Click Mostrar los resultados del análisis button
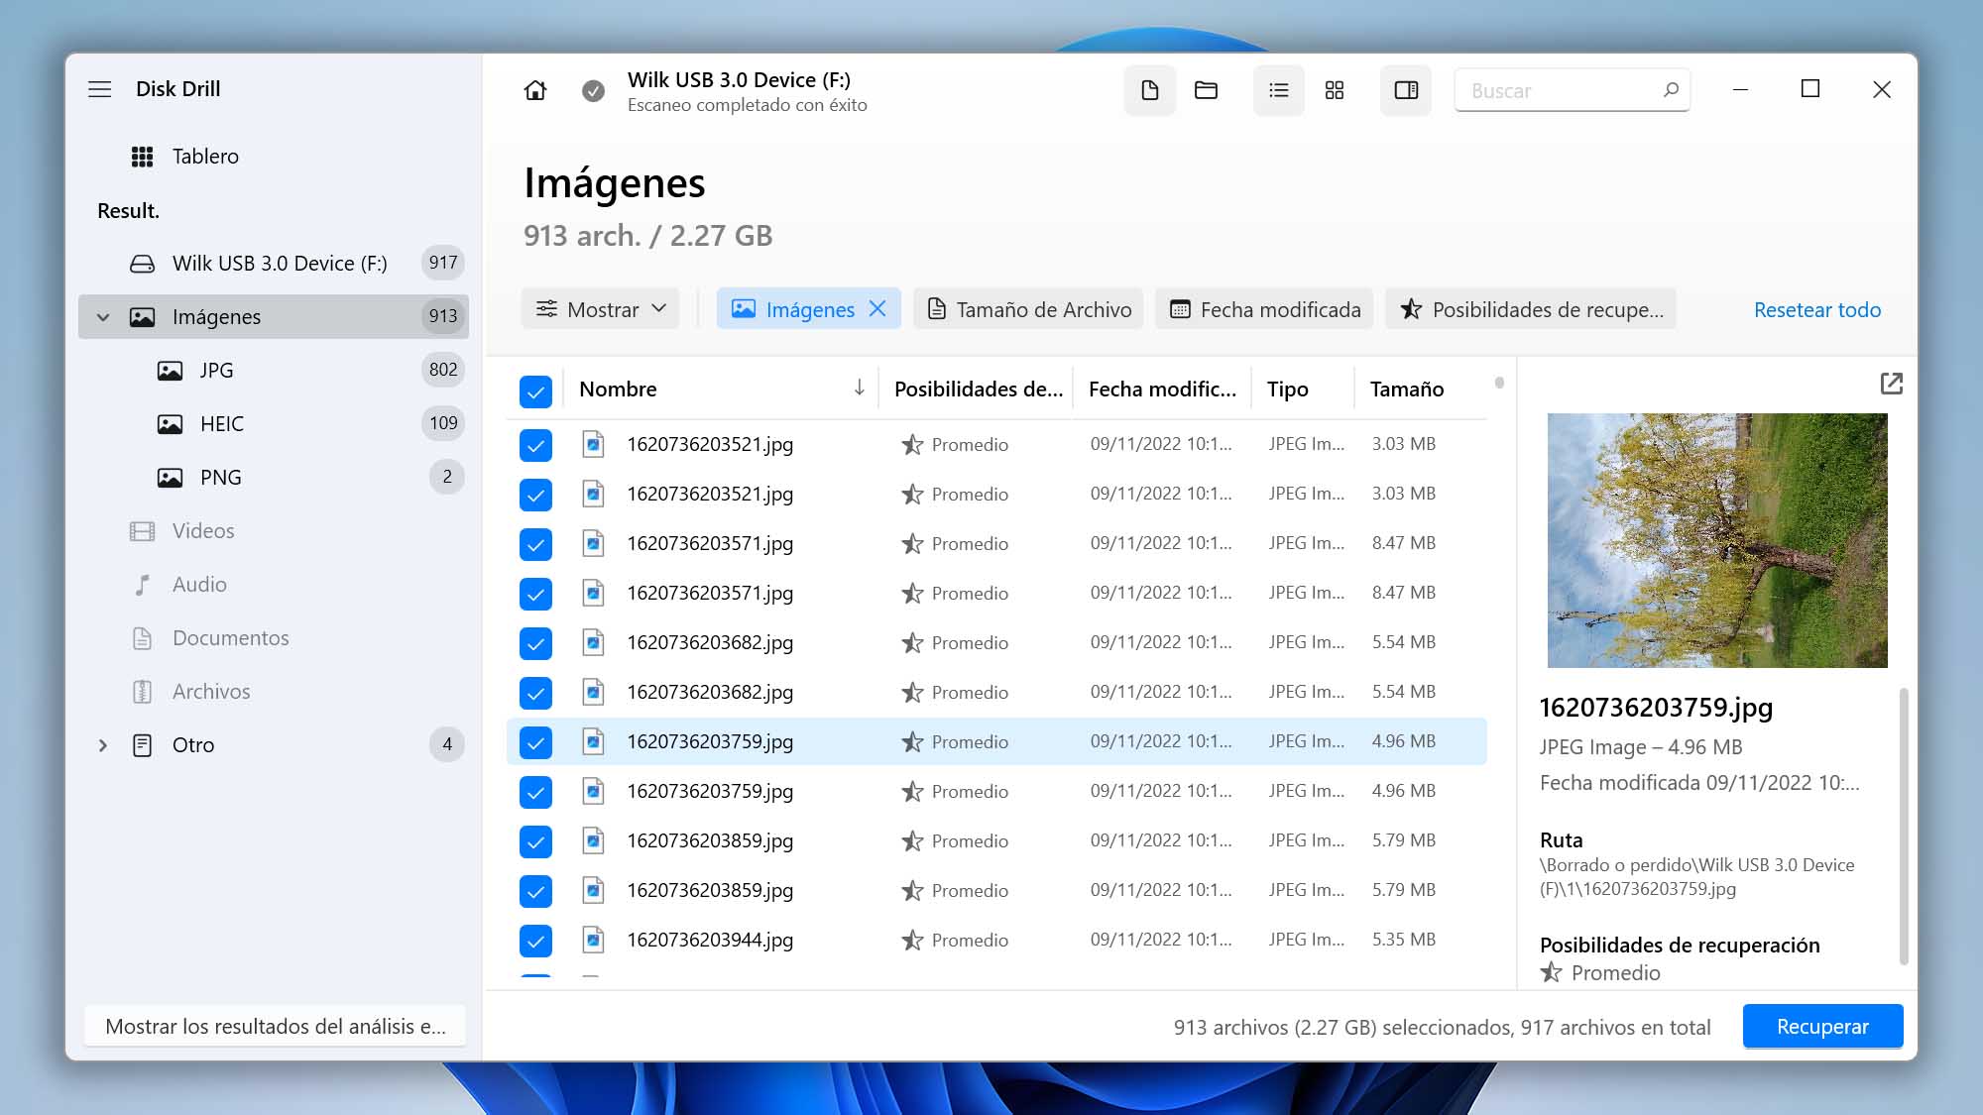 click(x=276, y=1027)
